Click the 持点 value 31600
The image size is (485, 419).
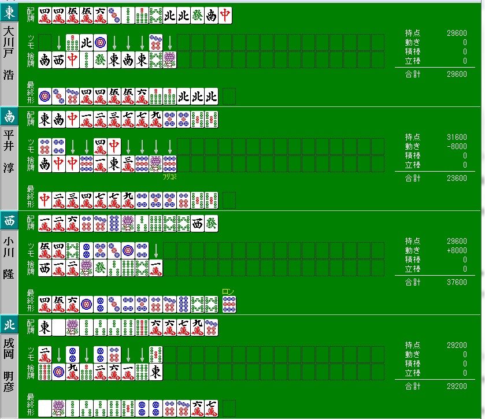pos(457,137)
